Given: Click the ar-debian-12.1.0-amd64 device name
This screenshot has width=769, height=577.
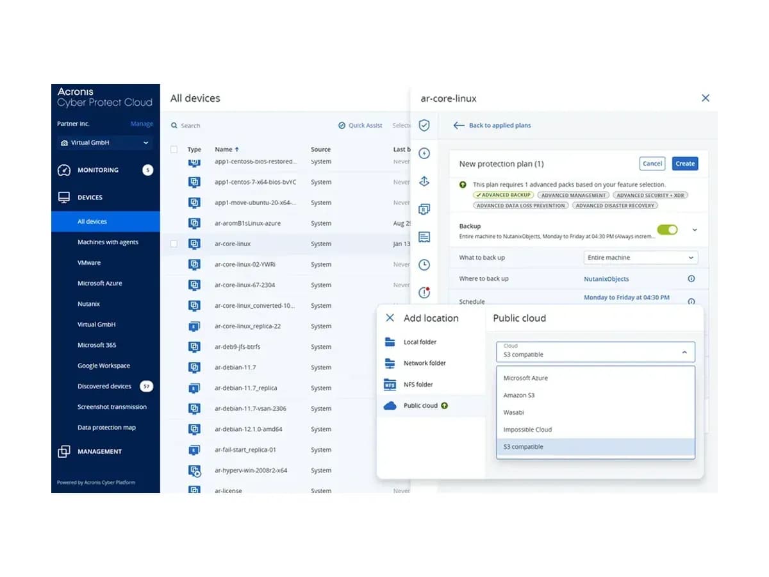Looking at the screenshot, I should pyautogui.click(x=249, y=429).
